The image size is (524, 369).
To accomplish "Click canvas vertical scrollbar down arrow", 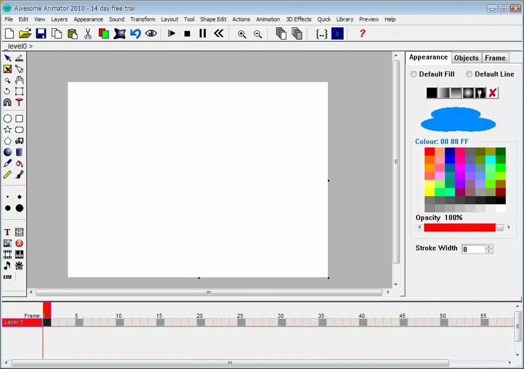I will 396,285.
